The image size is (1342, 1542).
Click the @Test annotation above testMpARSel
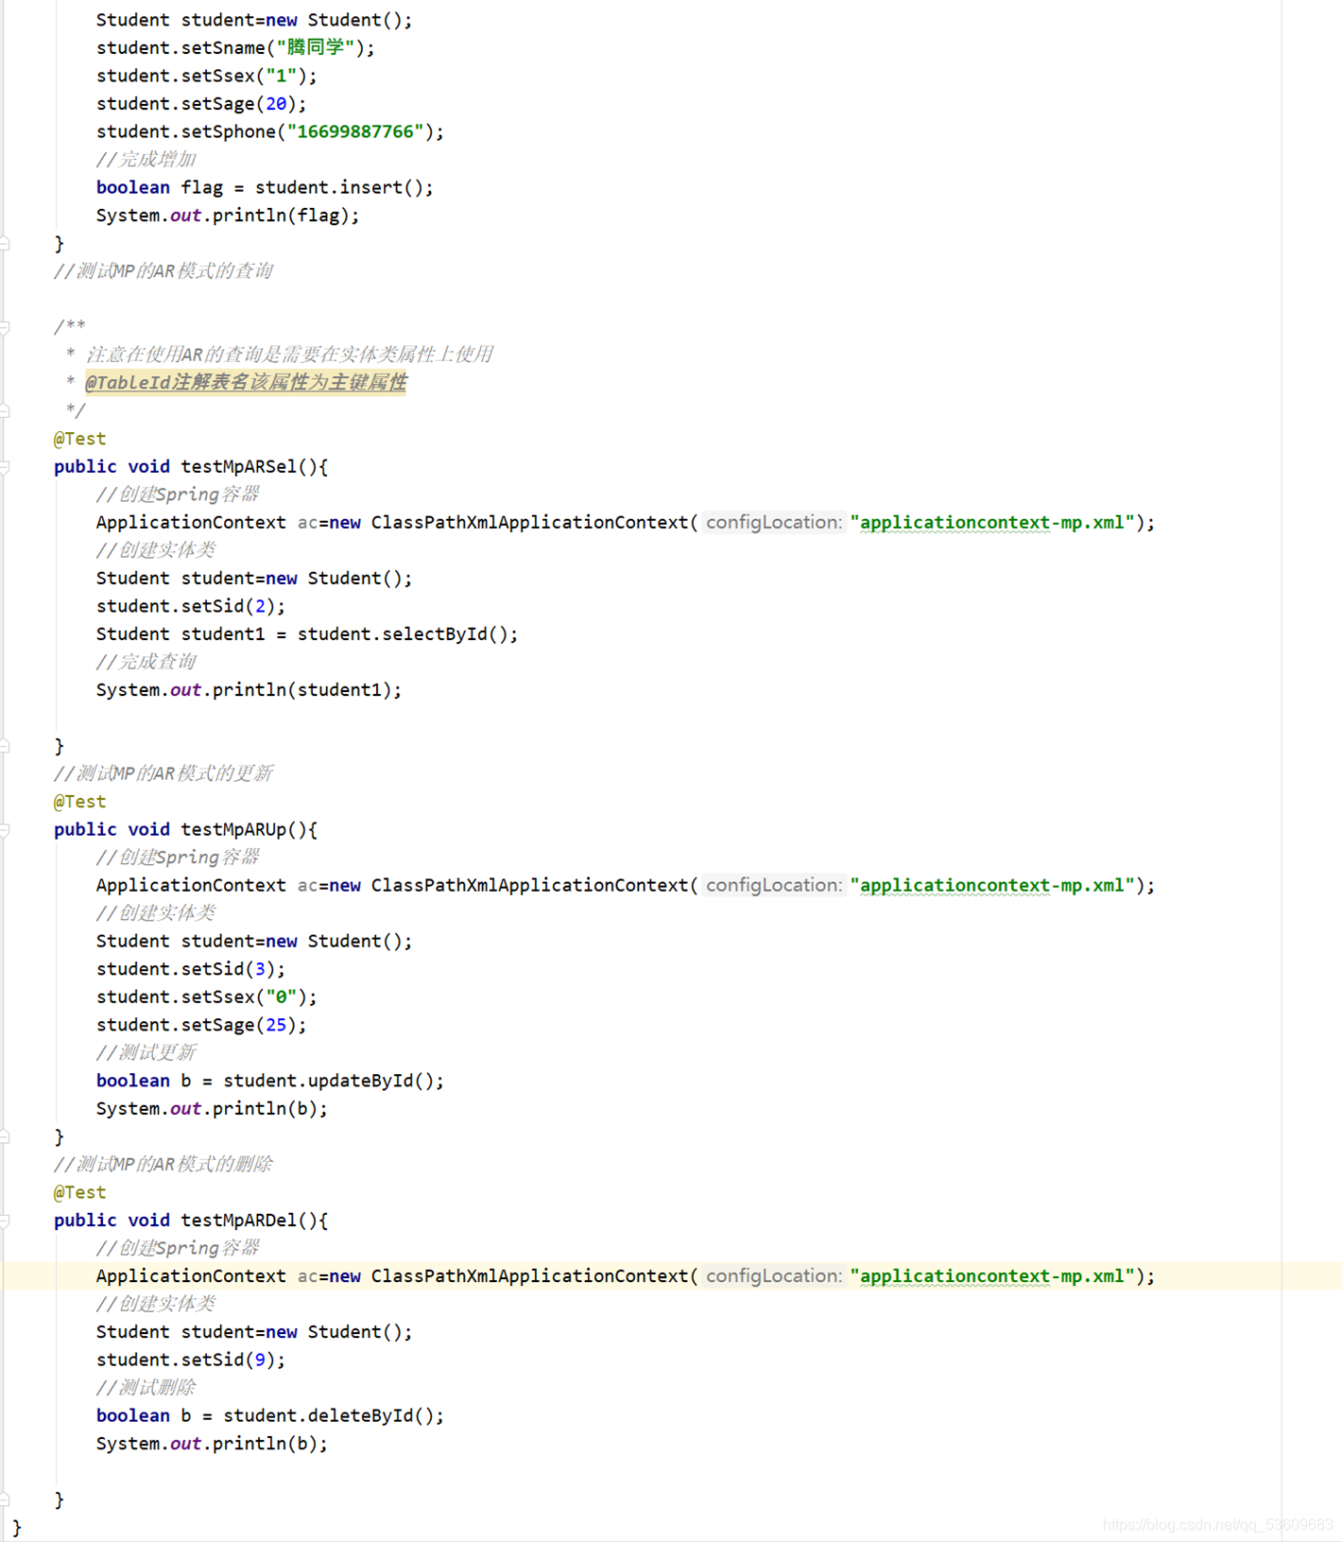coord(80,439)
